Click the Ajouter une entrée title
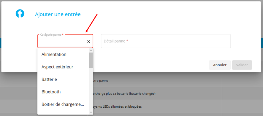Viewport: 263px width, 116px height. (x=58, y=14)
